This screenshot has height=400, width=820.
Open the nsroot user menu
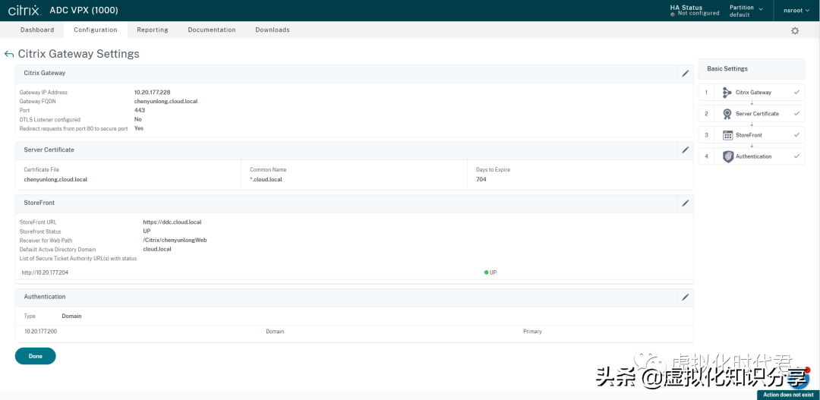797,11
